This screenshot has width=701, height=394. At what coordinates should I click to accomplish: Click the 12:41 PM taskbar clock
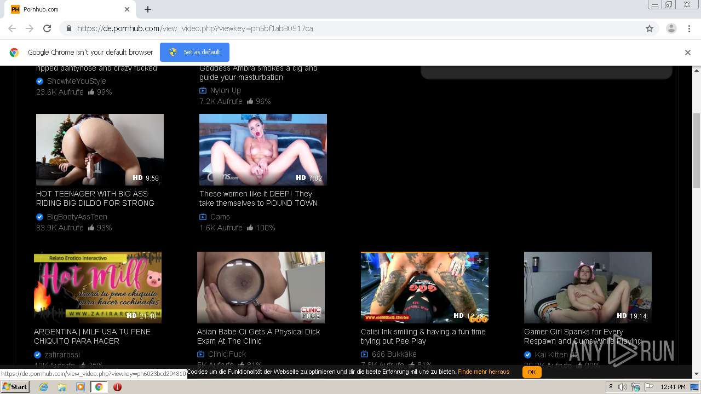pyautogui.click(x=673, y=387)
